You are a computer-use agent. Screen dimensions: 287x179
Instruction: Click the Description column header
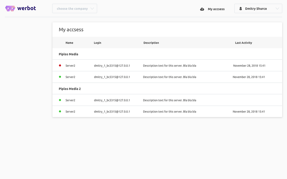151,43
